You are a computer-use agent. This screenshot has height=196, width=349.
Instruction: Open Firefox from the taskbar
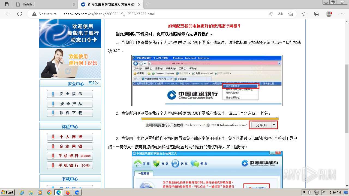pyautogui.click(x=68, y=192)
